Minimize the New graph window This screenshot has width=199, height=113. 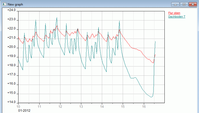click(x=176, y=4)
